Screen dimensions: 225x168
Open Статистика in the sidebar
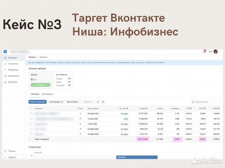tap(14, 64)
